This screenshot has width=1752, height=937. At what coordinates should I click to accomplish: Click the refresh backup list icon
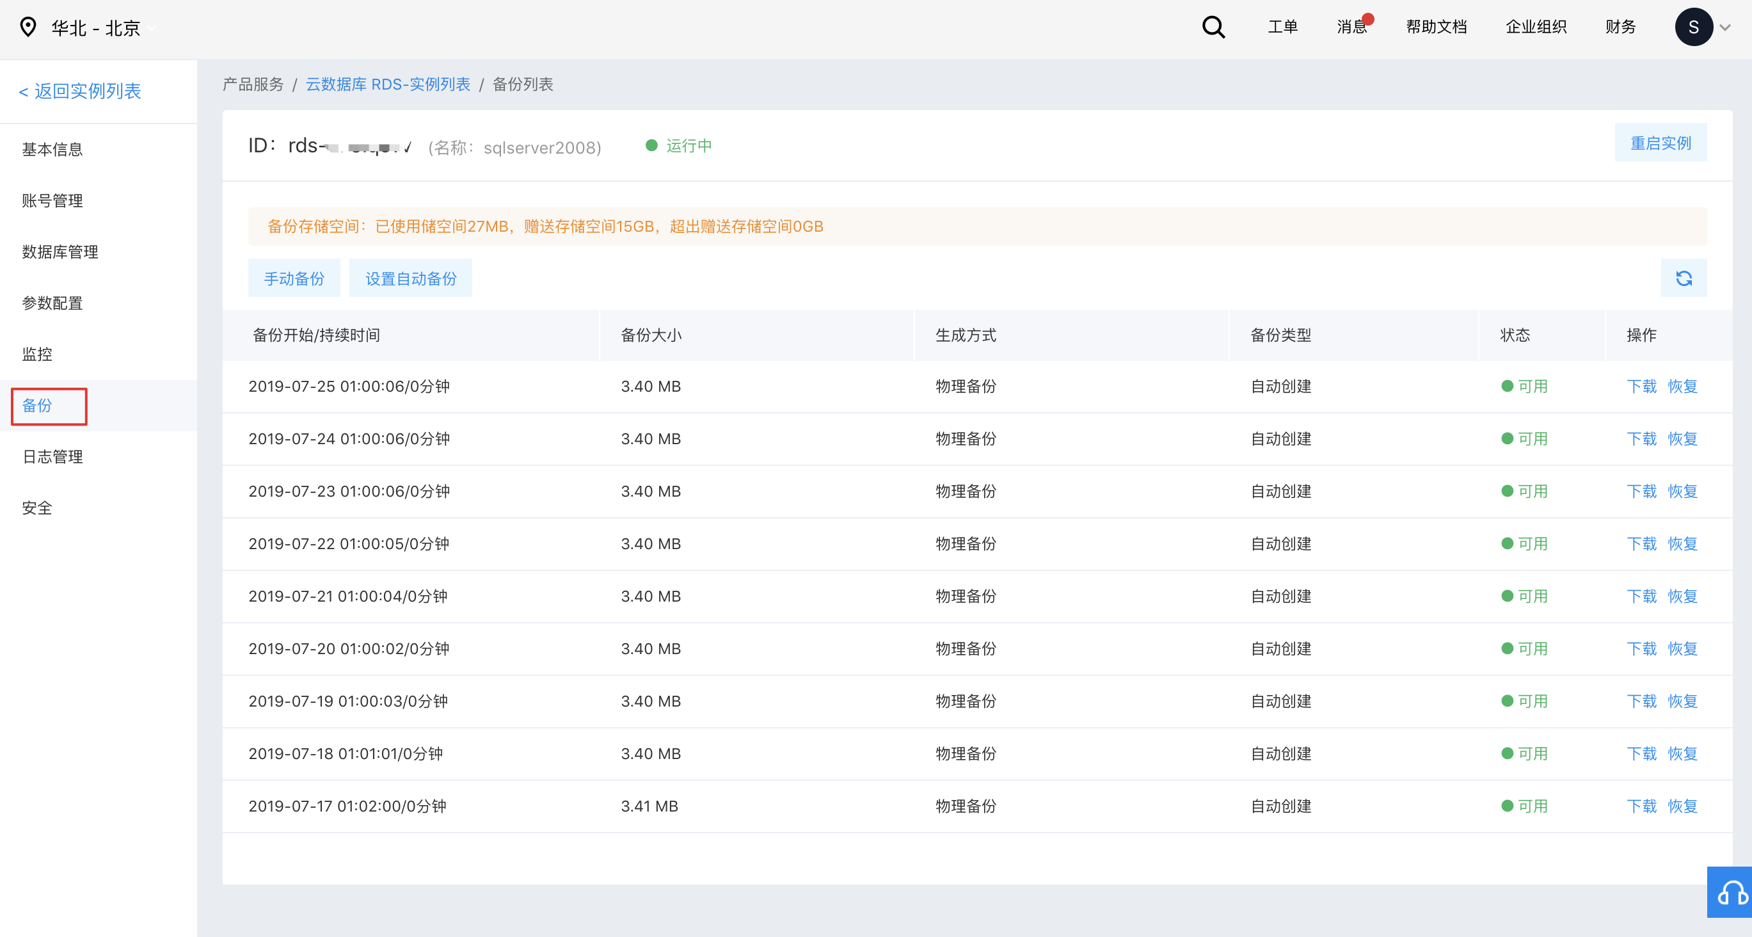click(x=1684, y=278)
